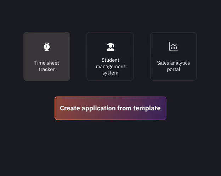The width and height of the screenshot is (221, 176).
Task: Click the highlighted grey card's top area
Action: click(x=47, y=36)
